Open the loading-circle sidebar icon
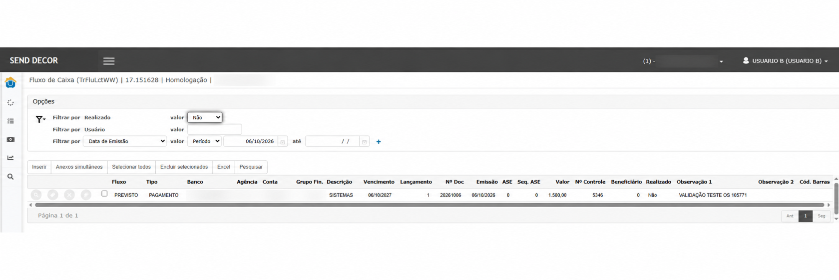 coord(10,103)
